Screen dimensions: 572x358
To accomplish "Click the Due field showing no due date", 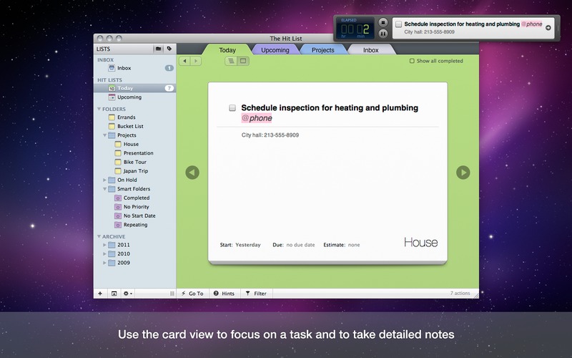I will coord(300,245).
